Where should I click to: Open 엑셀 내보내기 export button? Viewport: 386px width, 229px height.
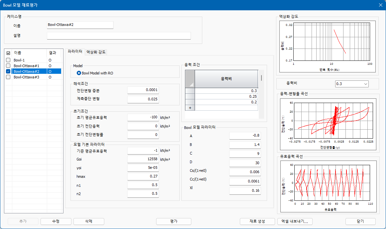tap(295, 221)
